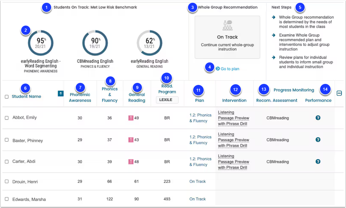
Task: Click the Go to plan arrow icon
Action: 218,69
